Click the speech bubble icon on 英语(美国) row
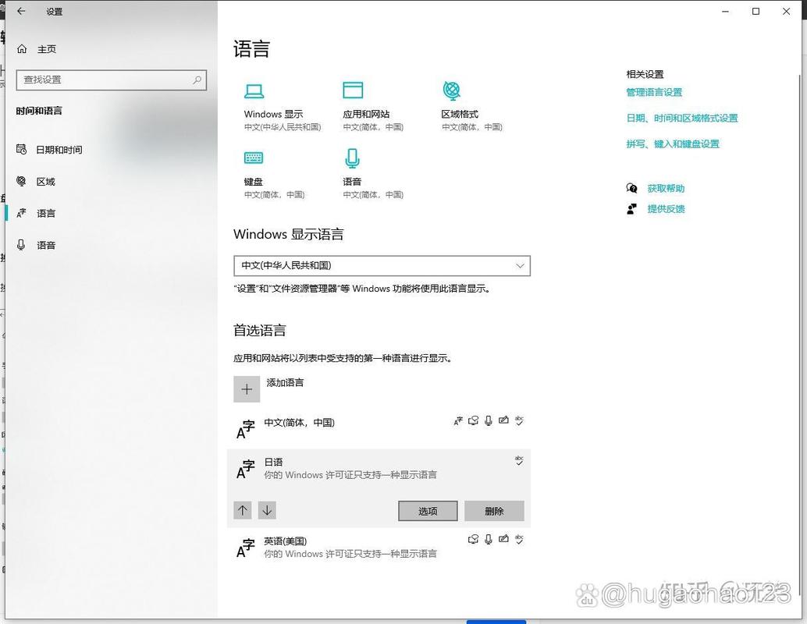Image resolution: width=807 pixels, height=624 pixels. 473,539
